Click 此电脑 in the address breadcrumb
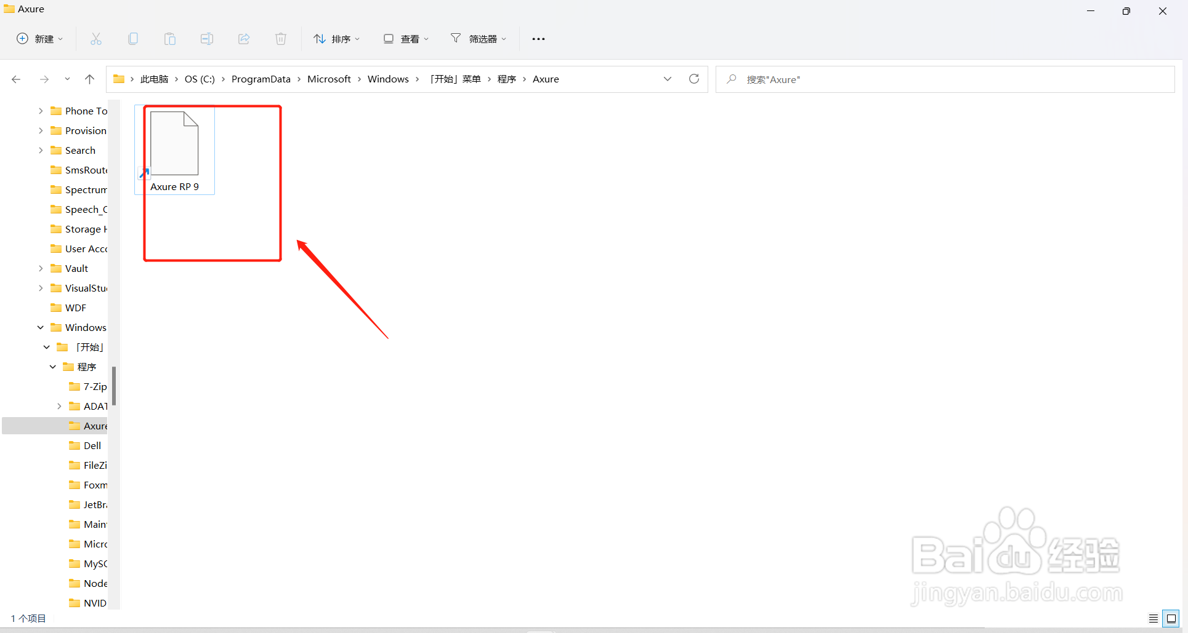This screenshot has width=1188, height=633. tap(154, 79)
